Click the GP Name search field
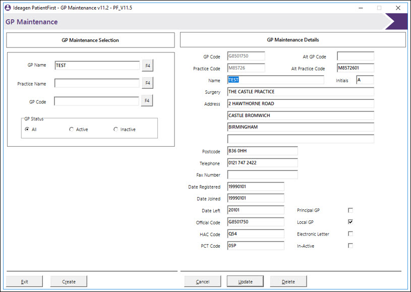The image size is (411, 292). [x=97, y=66]
